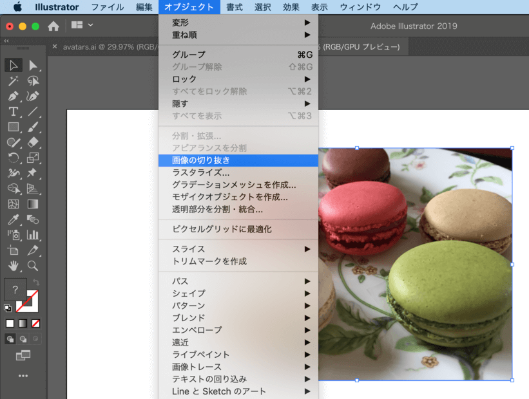This screenshot has height=399, width=529.
Task: Select the Zoom magnifier tool
Action: click(33, 266)
